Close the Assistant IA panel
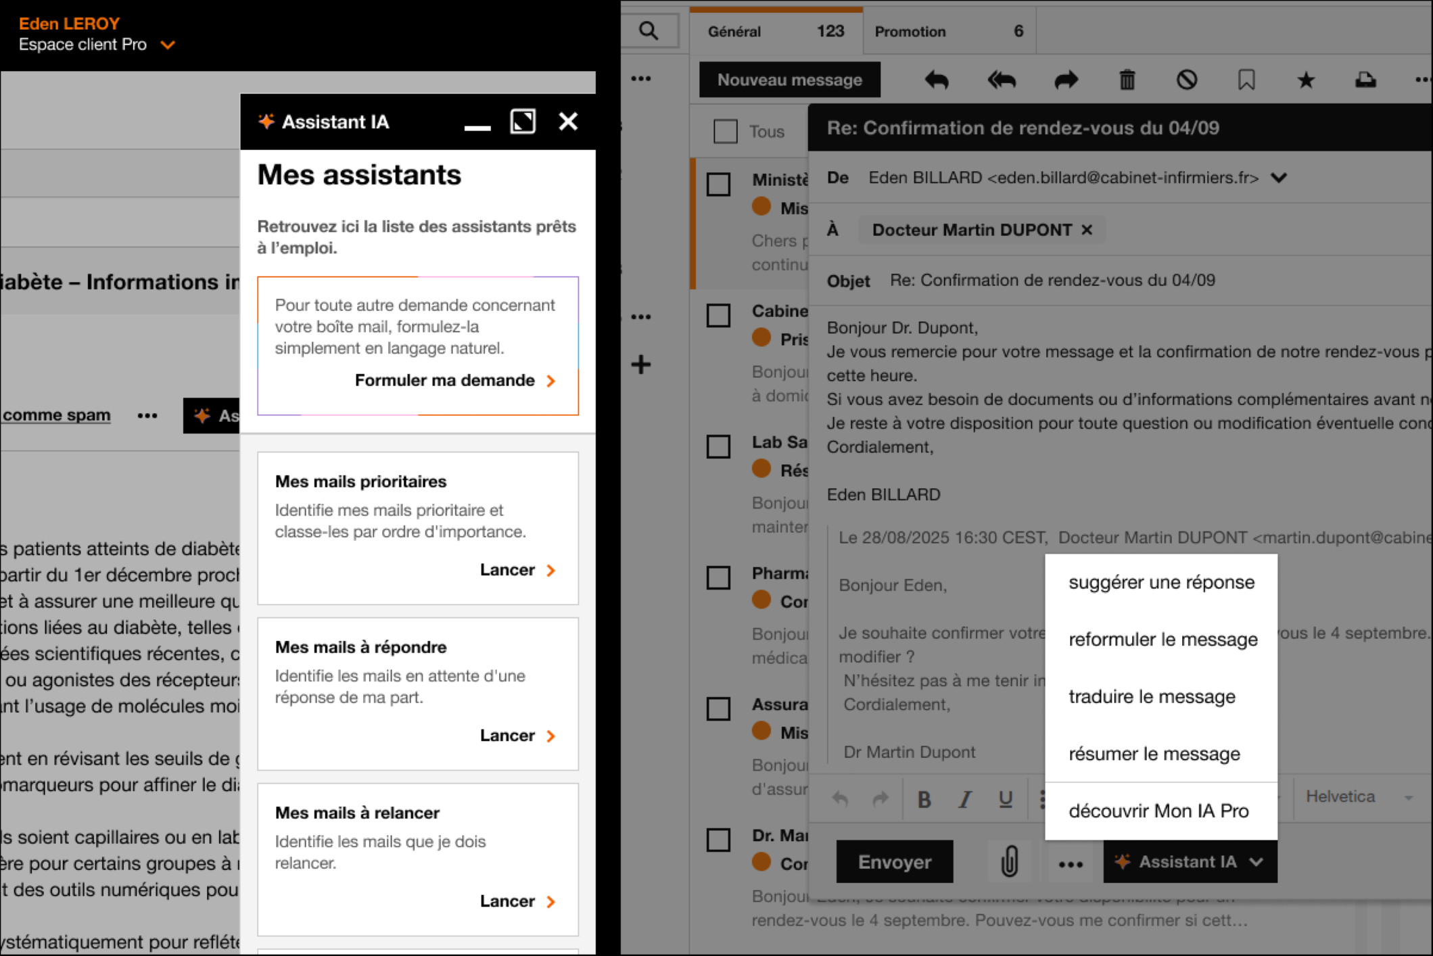The image size is (1433, 956). coord(568,122)
